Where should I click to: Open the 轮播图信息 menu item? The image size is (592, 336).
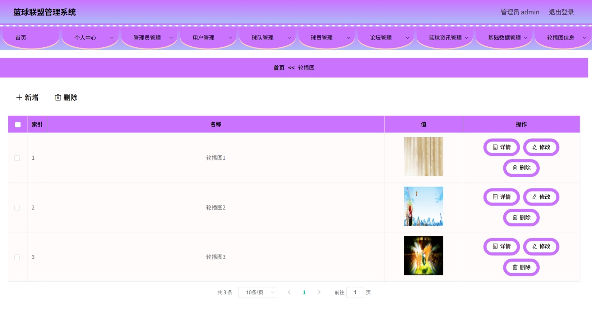pos(563,38)
